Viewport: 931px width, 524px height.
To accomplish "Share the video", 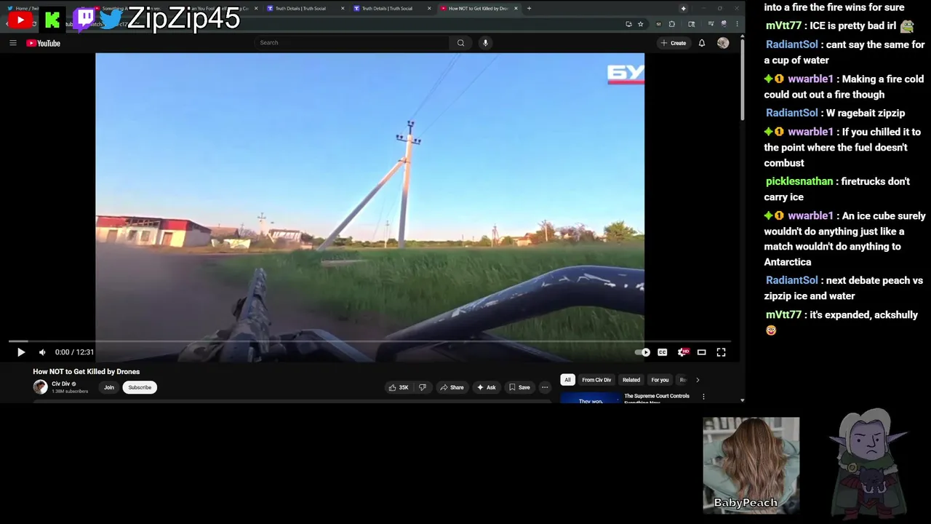I will [452, 387].
